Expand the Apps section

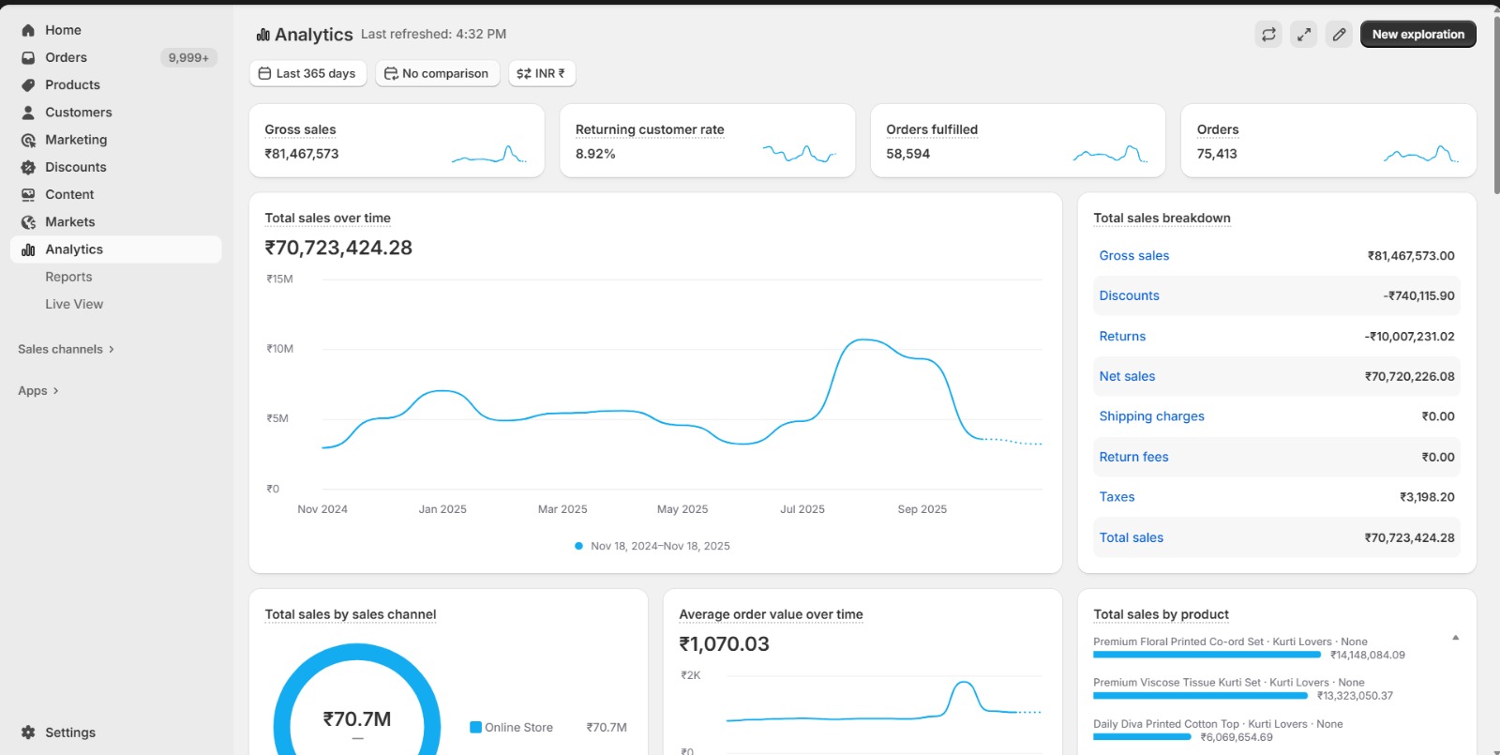click(38, 391)
